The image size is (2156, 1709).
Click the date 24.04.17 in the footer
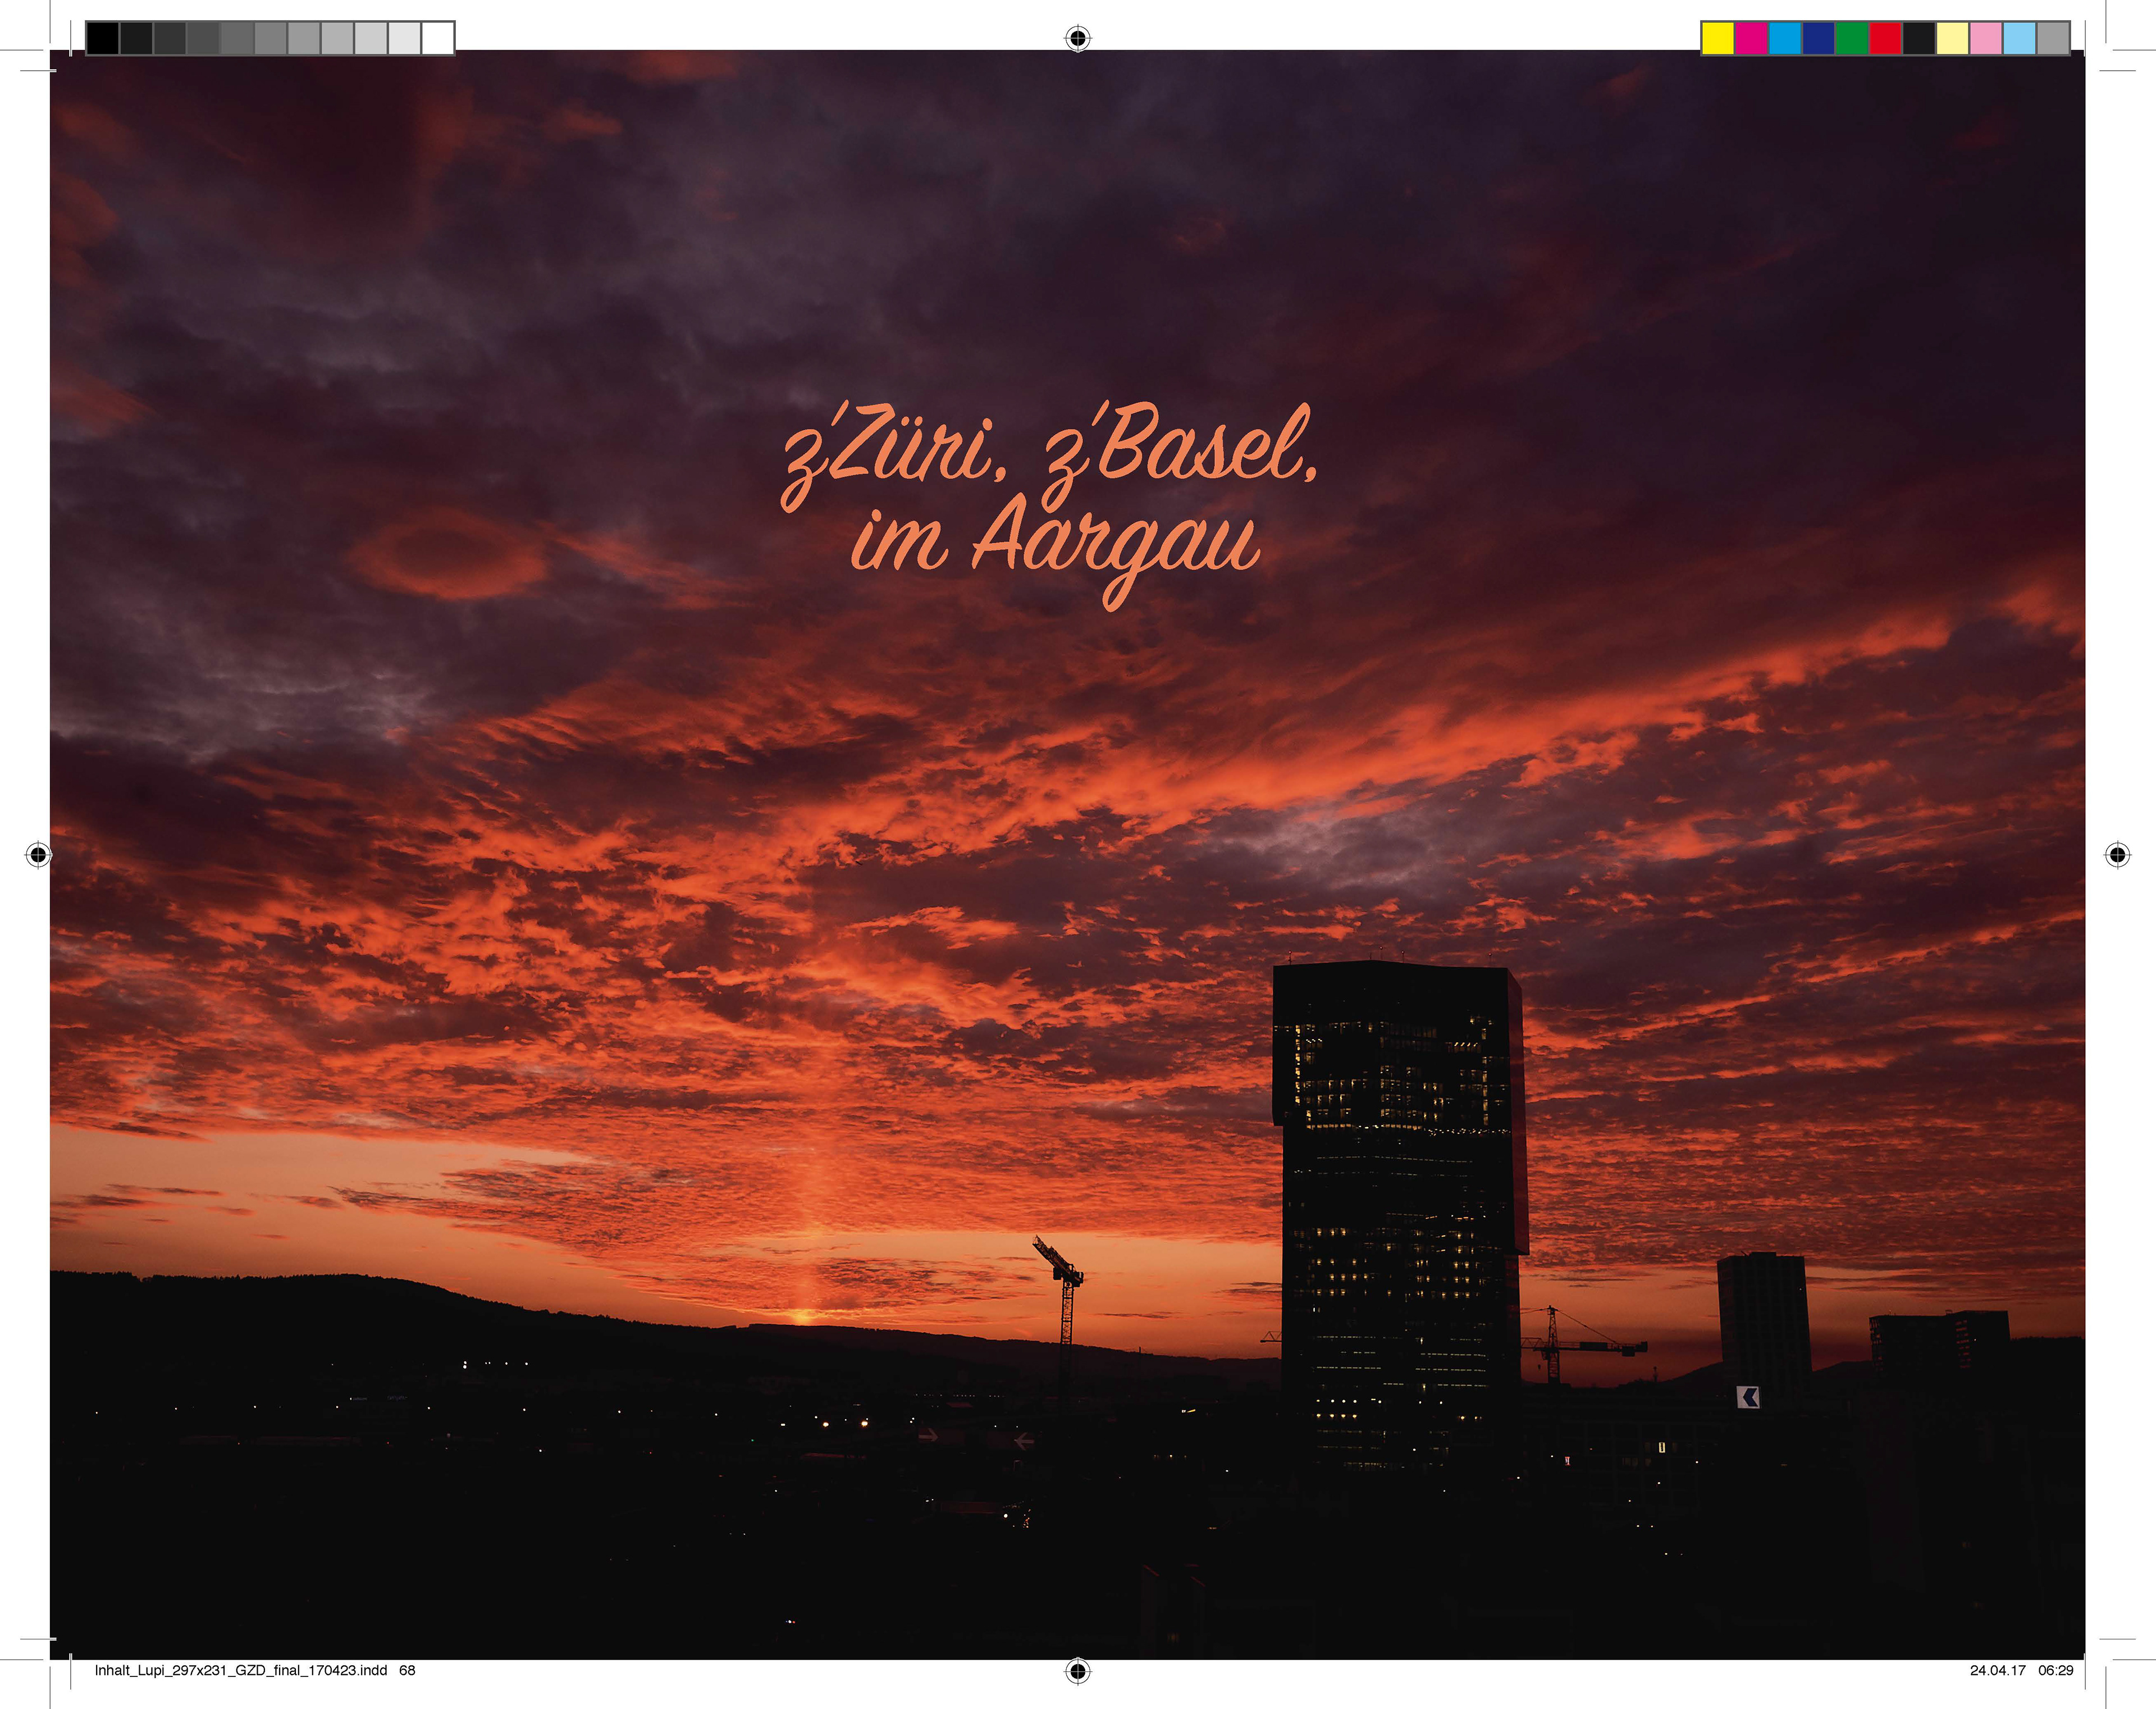[1998, 1670]
